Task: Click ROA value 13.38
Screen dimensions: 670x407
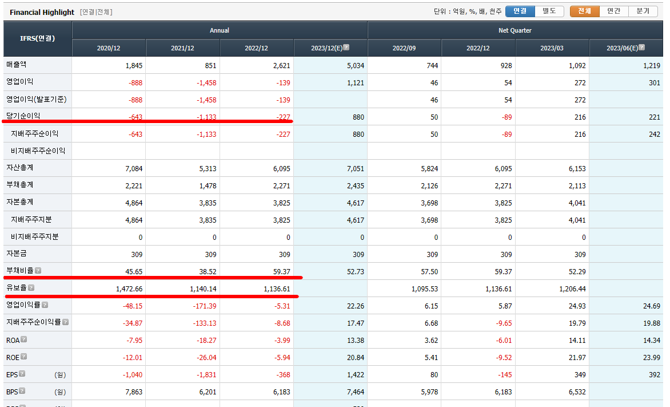Action: click(x=356, y=340)
